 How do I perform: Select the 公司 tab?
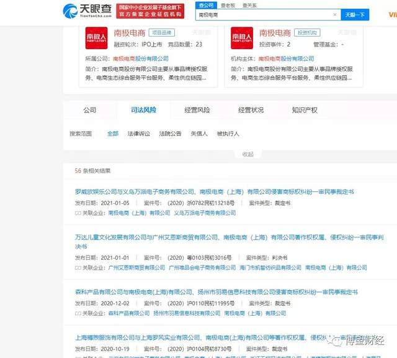89,110
